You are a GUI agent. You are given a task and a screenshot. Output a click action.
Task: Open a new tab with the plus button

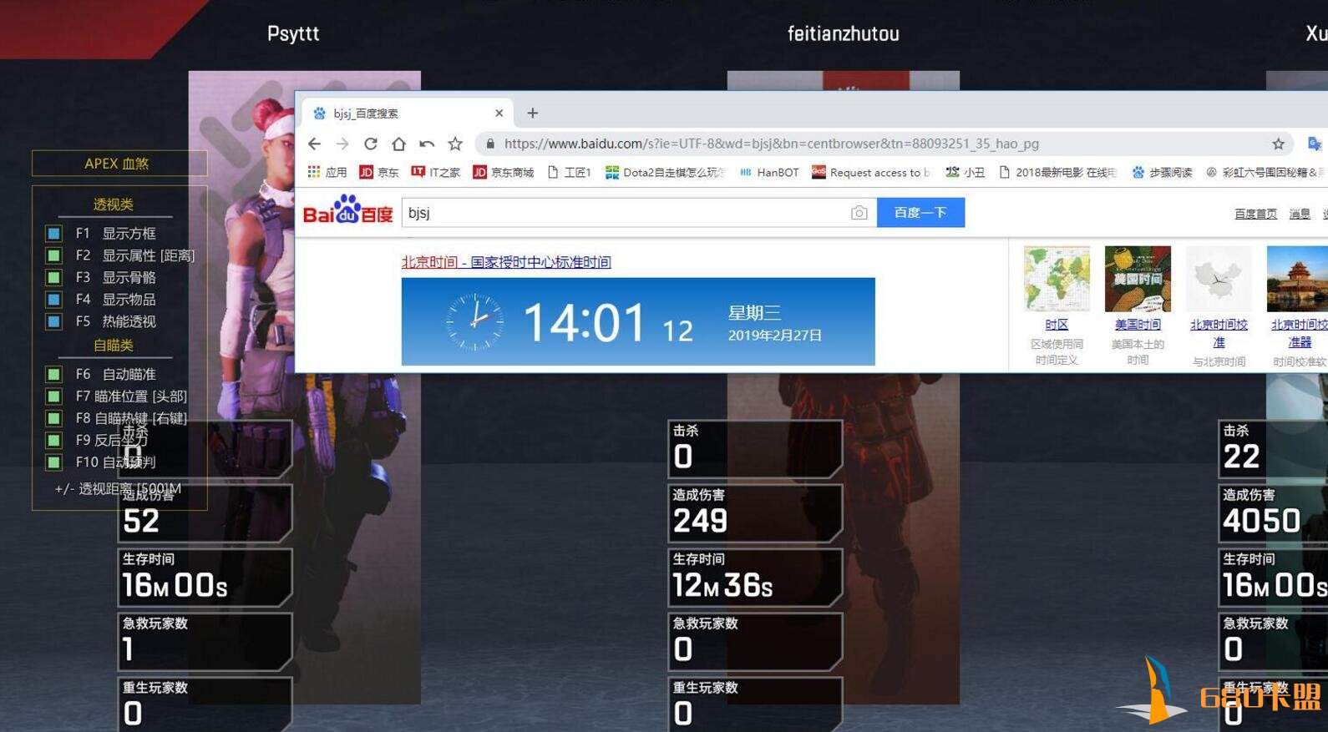533,113
